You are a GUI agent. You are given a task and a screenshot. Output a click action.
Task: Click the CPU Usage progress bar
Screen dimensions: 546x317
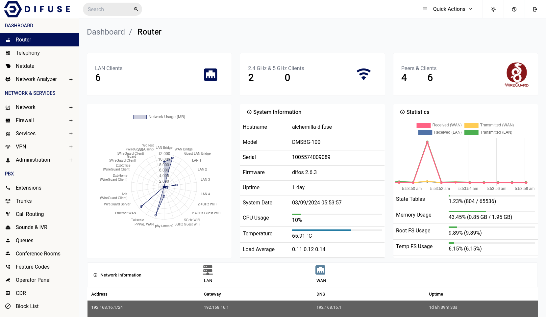pos(337,215)
